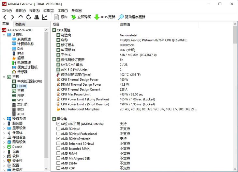Open the 工具(T) menu
The height and width of the screenshot is (172, 238).
[63, 11]
